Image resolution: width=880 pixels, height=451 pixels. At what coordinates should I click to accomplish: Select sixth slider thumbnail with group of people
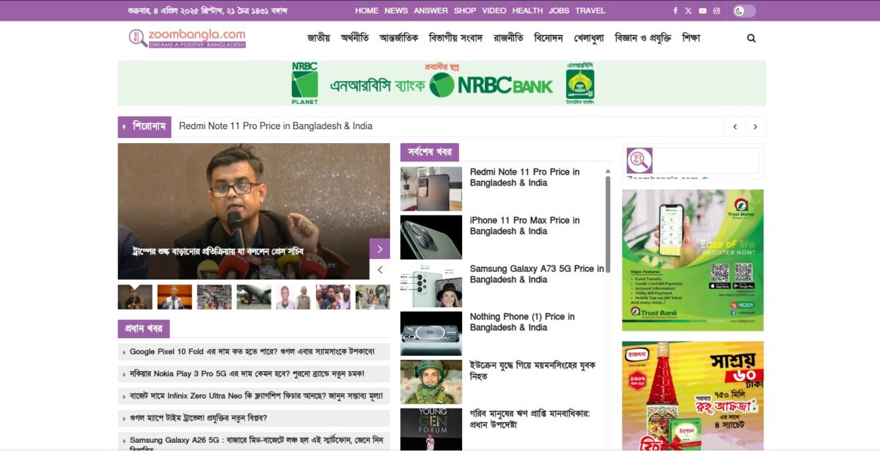pyautogui.click(x=333, y=297)
